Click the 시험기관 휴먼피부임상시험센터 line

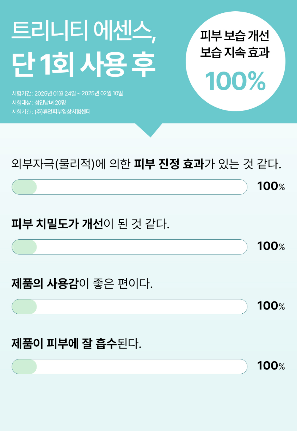[x=51, y=112]
